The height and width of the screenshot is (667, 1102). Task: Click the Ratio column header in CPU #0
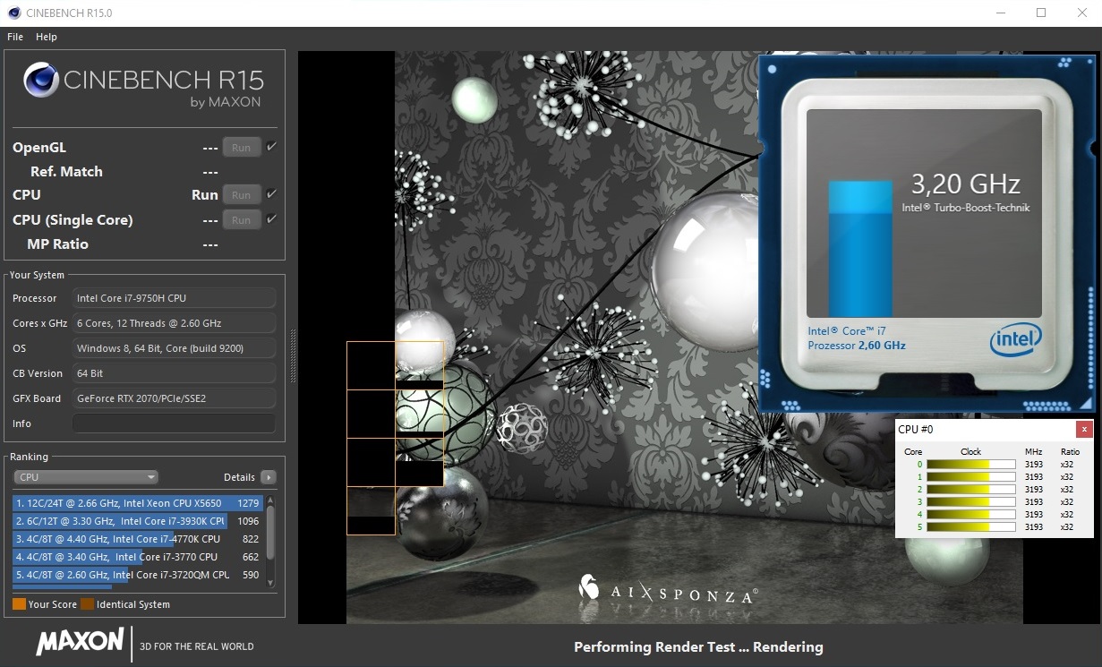click(1070, 452)
